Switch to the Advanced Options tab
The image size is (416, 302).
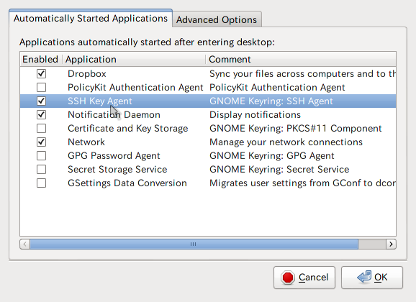217,19
